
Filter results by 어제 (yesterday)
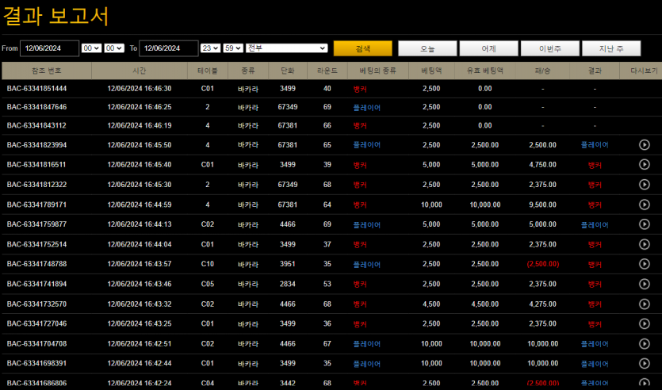[488, 48]
